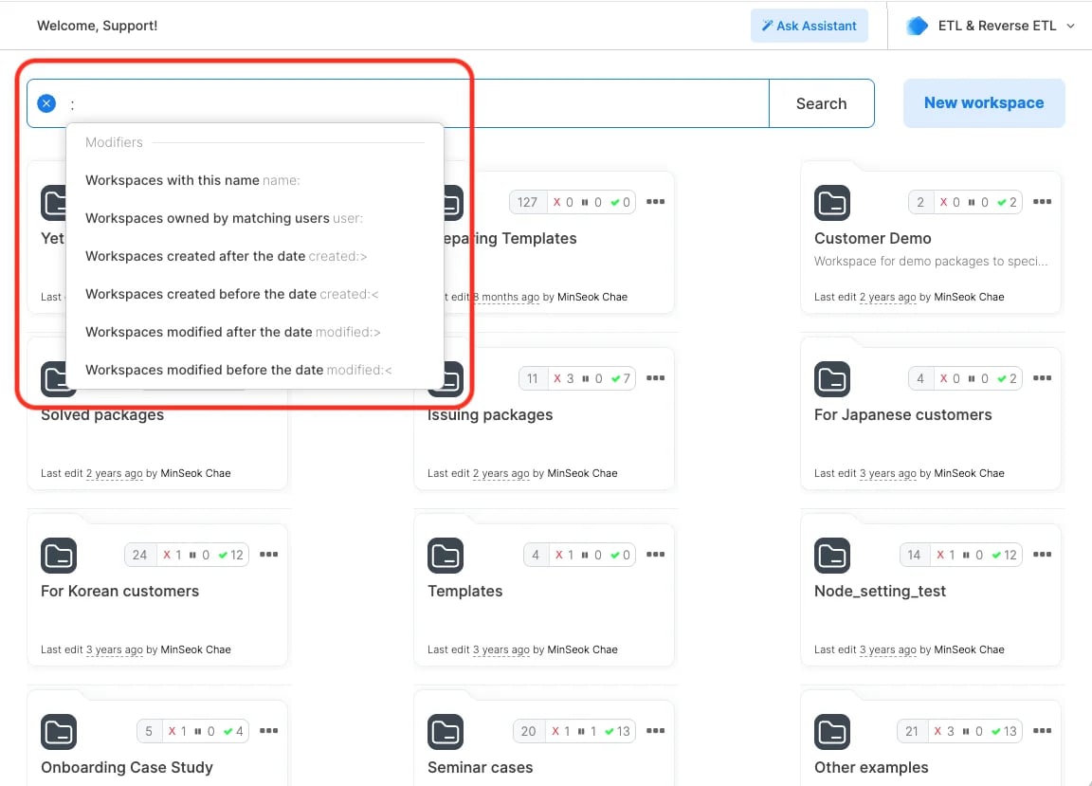Open the Onboarding Case Study title
Image resolution: width=1092 pixels, height=786 pixels.
click(x=127, y=767)
